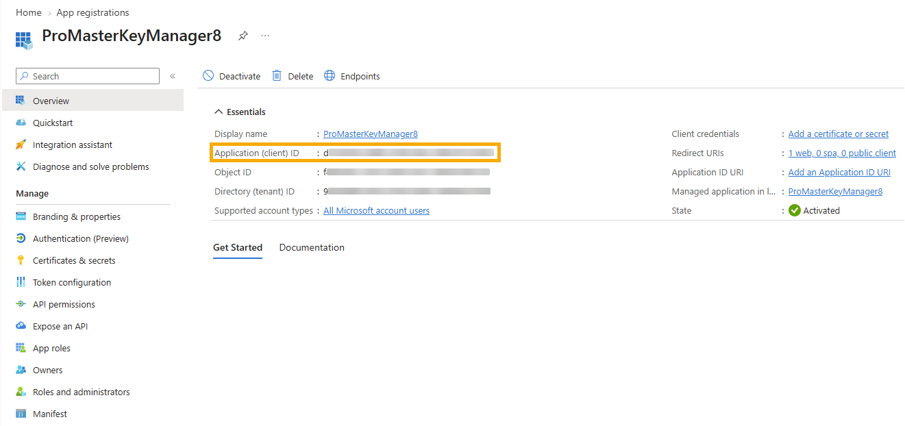This screenshot has width=905, height=426.
Task: Go to Home in the breadcrumb
Action: (x=29, y=12)
